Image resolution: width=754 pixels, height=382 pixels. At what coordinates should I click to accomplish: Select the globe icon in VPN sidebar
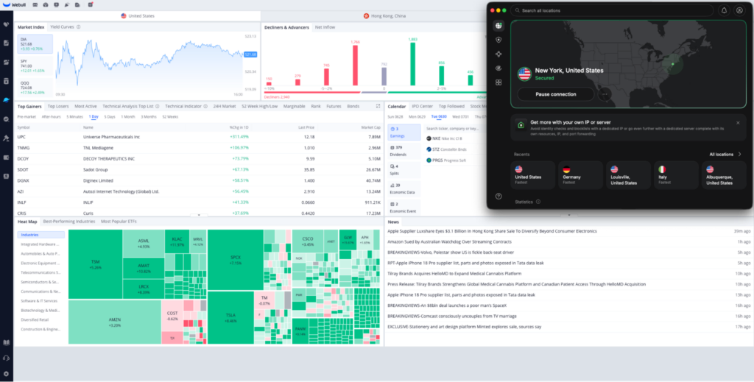click(498, 26)
